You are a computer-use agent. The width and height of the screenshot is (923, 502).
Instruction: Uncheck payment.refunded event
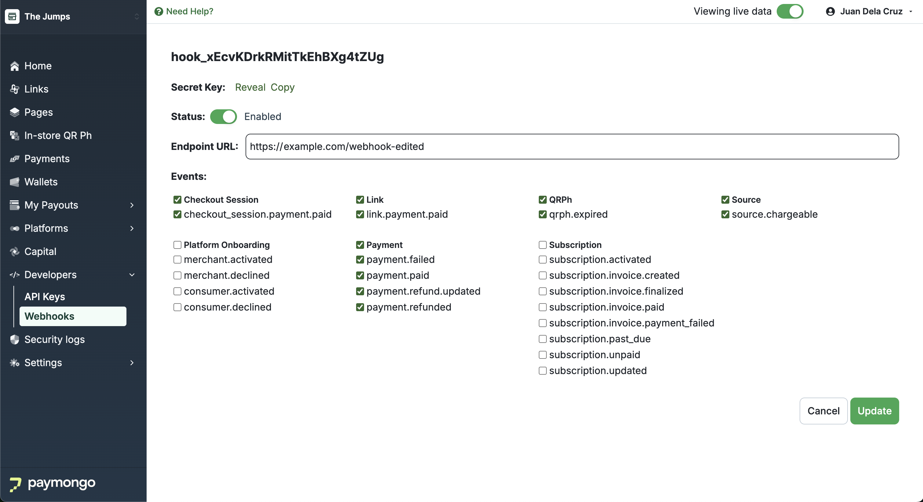click(360, 307)
